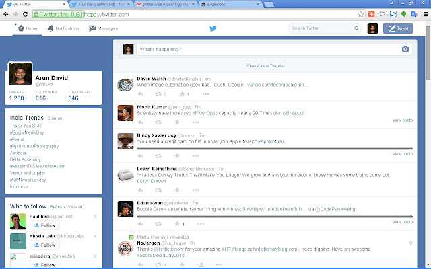Open the Venus and Jupiter trend
The height and width of the screenshot is (269, 431).
click(x=28, y=173)
